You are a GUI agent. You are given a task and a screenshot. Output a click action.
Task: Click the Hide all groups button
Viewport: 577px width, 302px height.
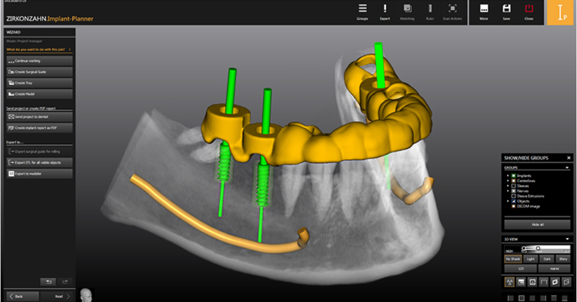point(537,225)
